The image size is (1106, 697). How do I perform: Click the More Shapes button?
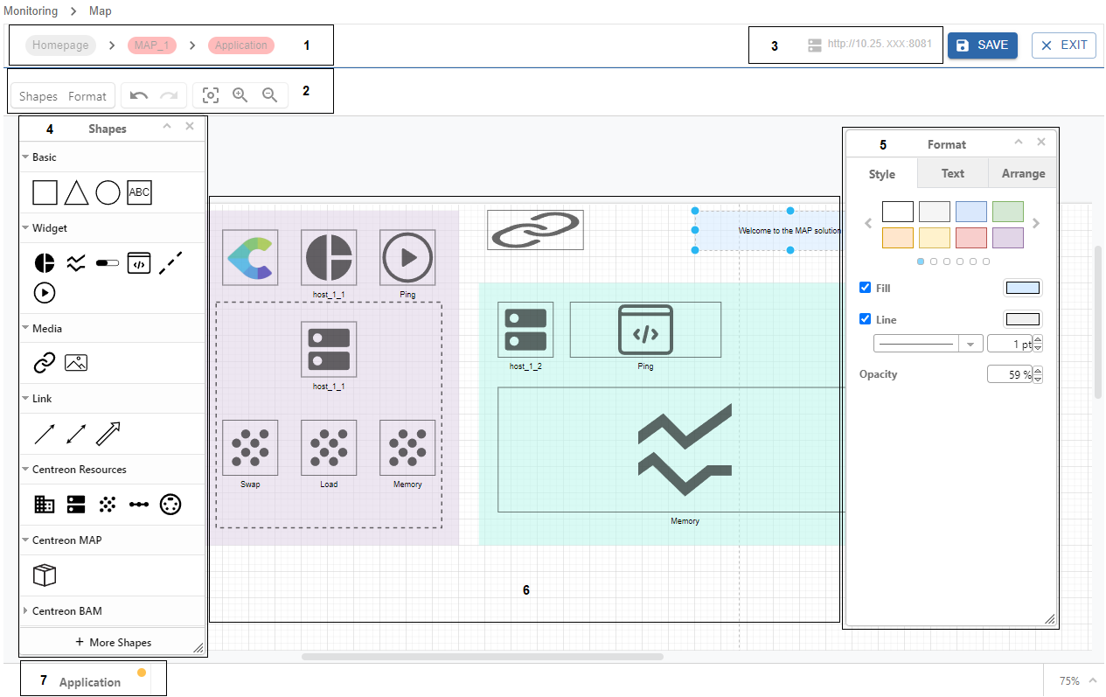tap(113, 642)
